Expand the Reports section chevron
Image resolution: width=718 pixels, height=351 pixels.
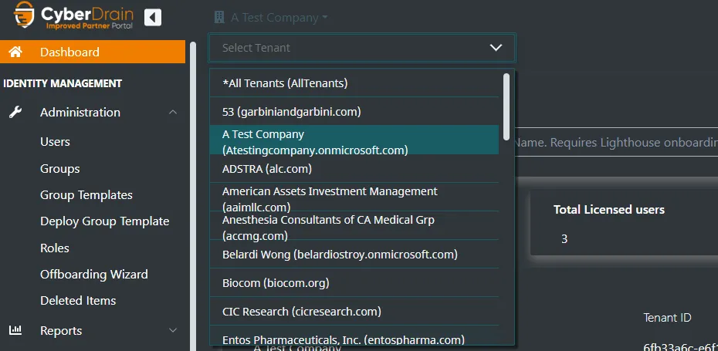[x=173, y=330]
